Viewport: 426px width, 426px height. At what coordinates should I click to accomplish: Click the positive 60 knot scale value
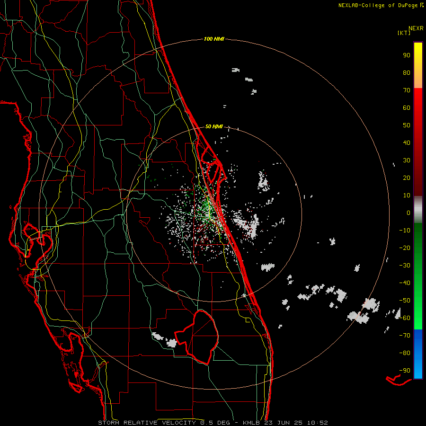tap(407, 107)
